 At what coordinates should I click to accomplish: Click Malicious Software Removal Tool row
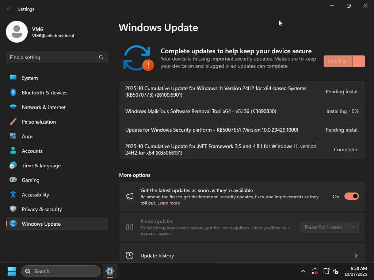point(242,111)
